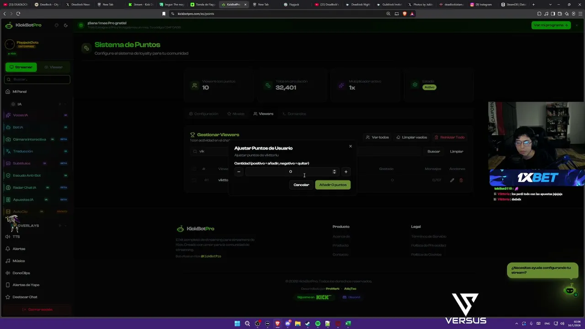Select the Viewers tab
The image size is (585, 329).
tap(263, 114)
